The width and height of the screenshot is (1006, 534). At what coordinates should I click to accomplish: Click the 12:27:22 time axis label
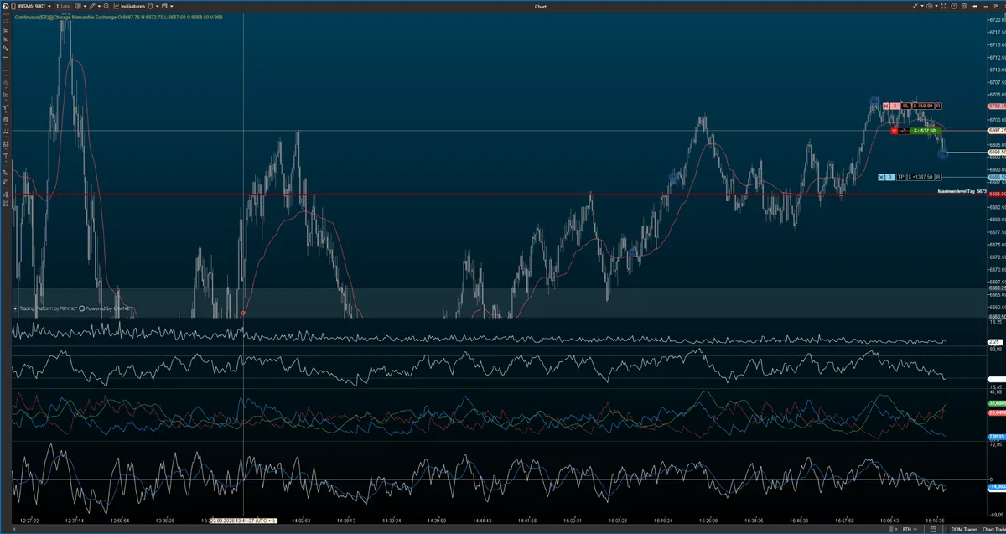click(x=30, y=520)
